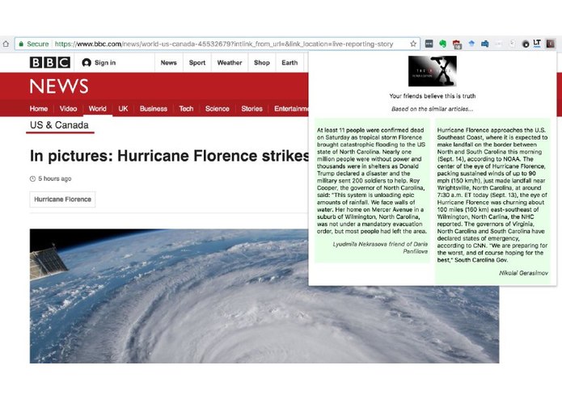Click 'Your friends believe this is truth' text
Screen dimensions: 562x399
(x=433, y=96)
